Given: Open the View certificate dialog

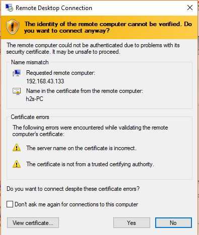Looking at the screenshot, I should pyautogui.click(x=33, y=223).
